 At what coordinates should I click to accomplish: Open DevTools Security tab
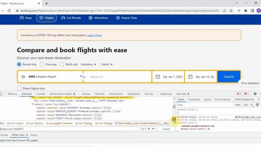tap(149, 94)
